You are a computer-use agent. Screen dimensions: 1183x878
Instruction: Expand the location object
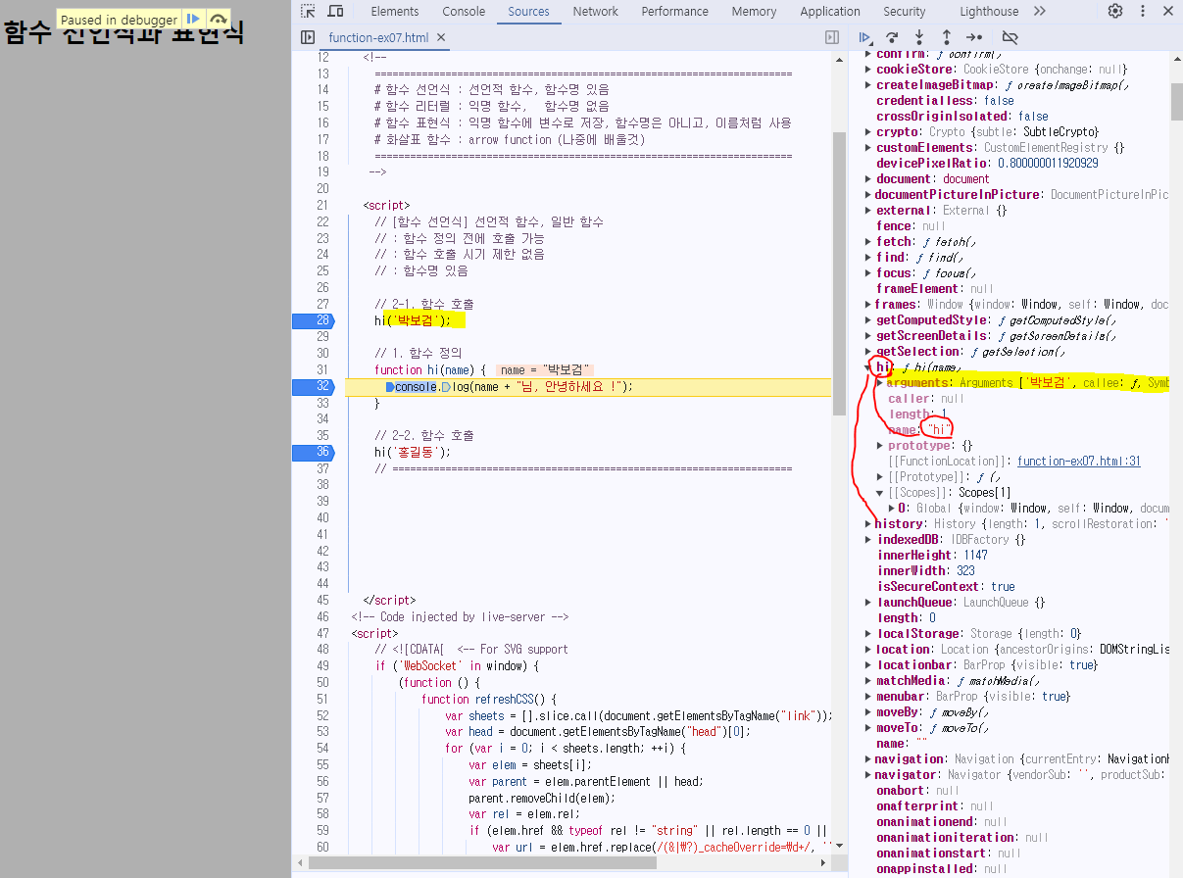coord(868,650)
